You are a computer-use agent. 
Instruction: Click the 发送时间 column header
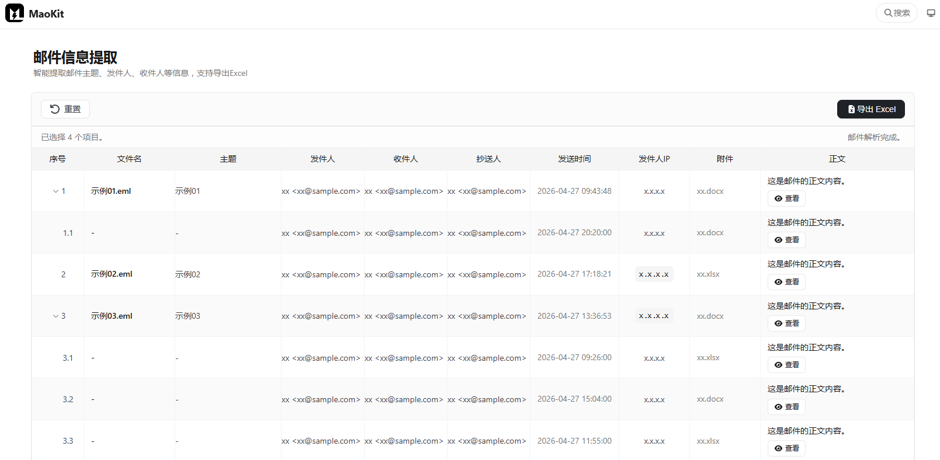tap(574, 159)
